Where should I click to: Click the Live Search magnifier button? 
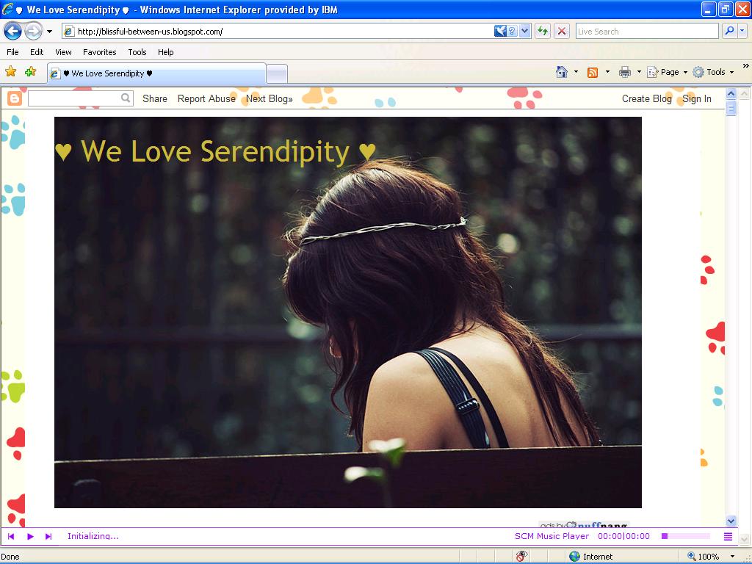click(x=729, y=32)
